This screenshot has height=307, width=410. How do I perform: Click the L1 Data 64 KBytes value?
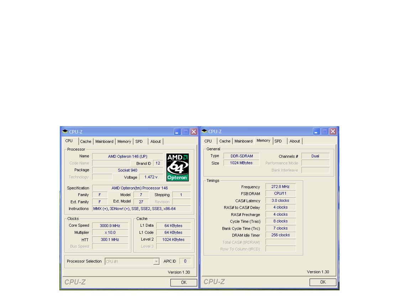point(174,226)
